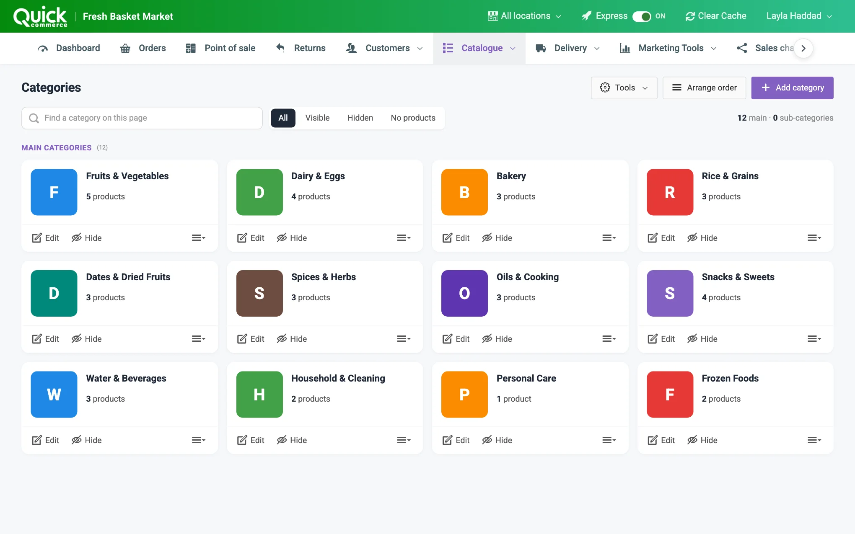The height and width of the screenshot is (534, 855).
Task: Click edit pencil icon on Frozen Foods
Action: (x=653, y=440)
